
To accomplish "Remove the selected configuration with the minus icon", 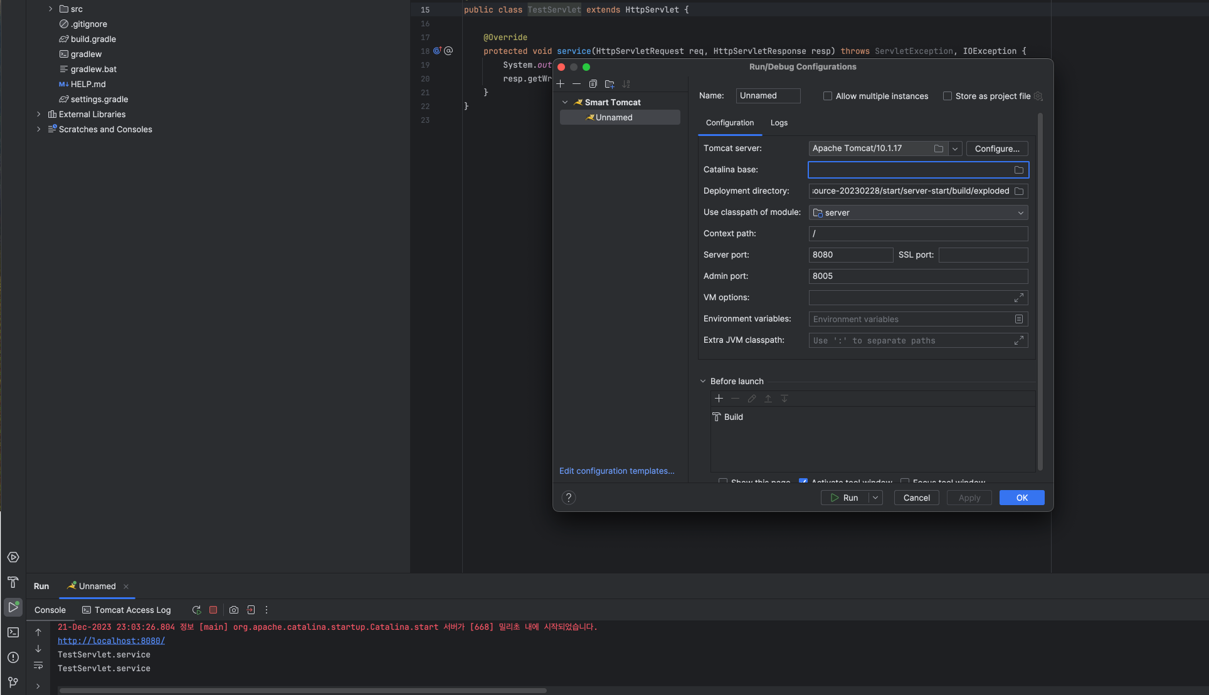I will click(x=576, y=84).
